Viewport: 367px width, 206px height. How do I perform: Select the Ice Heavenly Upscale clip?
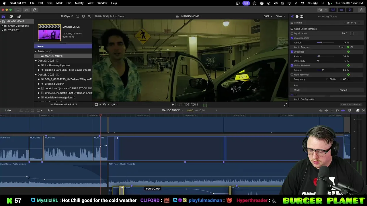57,65
